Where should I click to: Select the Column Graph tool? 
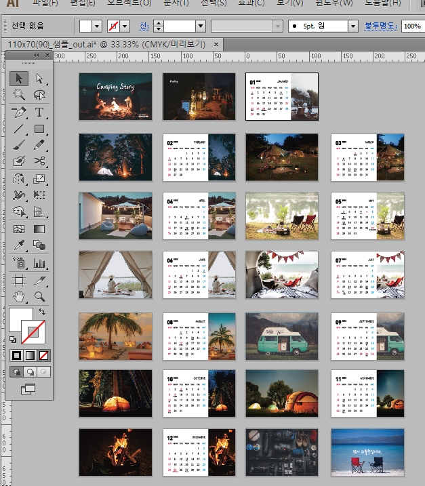(39, 263)
